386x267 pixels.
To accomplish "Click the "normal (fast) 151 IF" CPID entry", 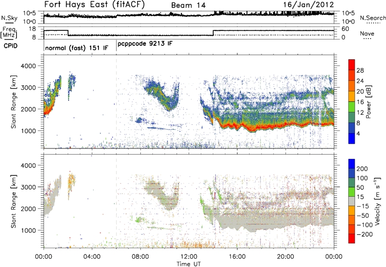I will click(77, 48).
